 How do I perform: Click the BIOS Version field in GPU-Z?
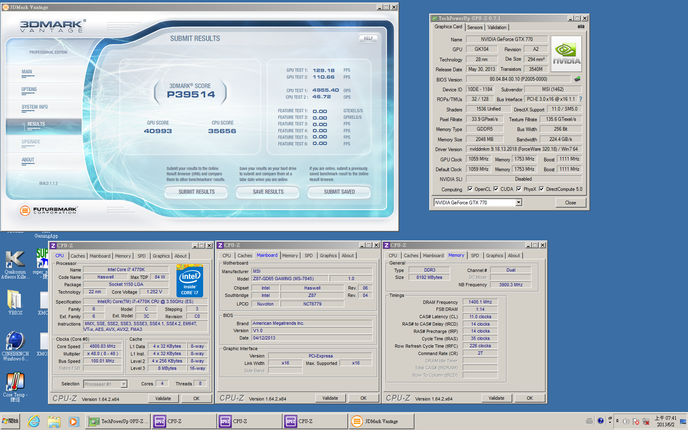518,79
